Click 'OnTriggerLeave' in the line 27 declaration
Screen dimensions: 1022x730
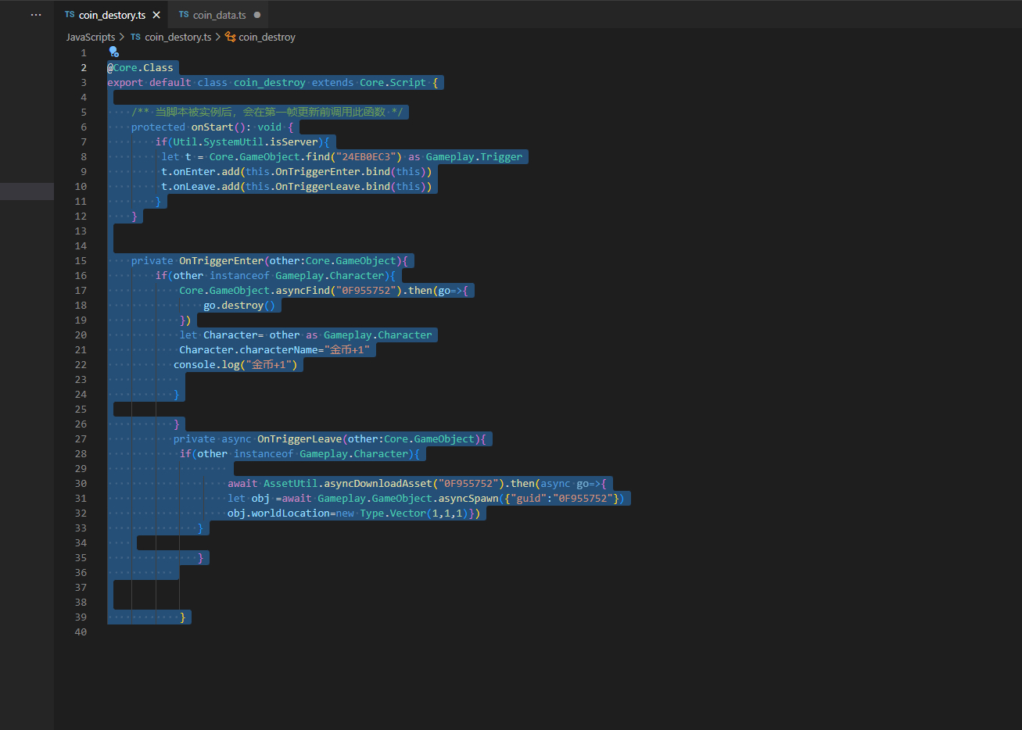point(299,438)
